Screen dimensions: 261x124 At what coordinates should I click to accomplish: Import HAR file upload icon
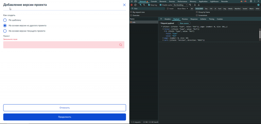click(195, 5)
